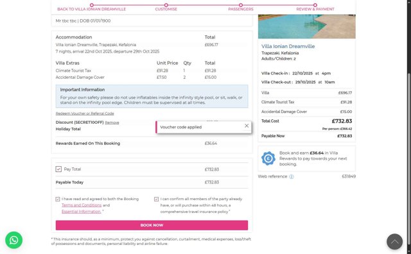
Task: Click the Book Now button
Action: (152, 225)
